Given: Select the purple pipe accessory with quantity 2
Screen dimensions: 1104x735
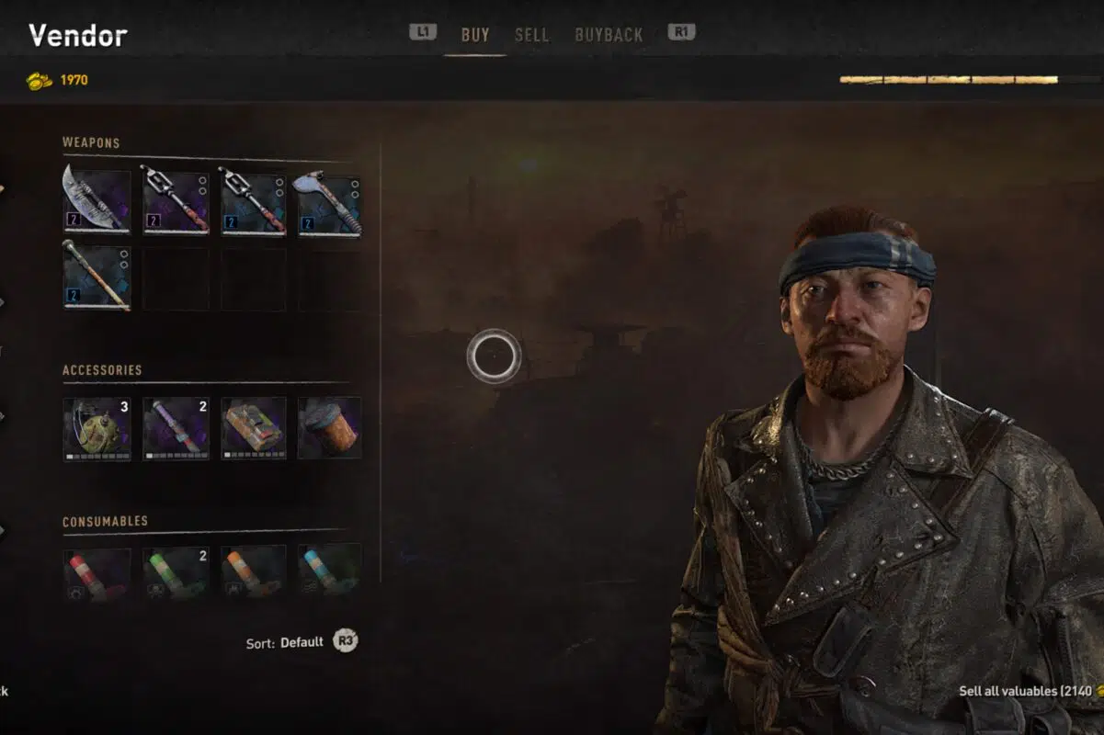Looking at the screenshot, I should (176, 428).
